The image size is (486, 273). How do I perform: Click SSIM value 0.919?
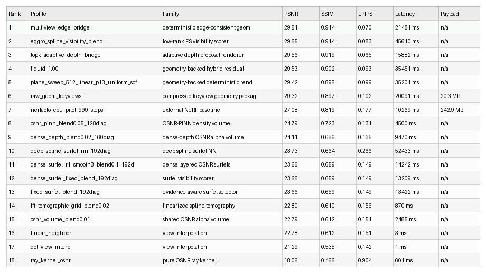tap(328, 55)
